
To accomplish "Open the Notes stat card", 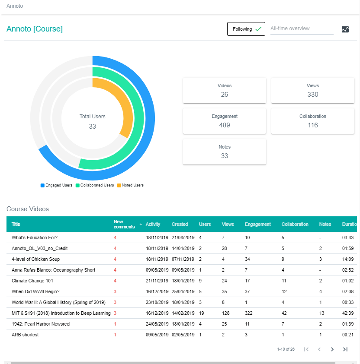I will tap(225, 152).
